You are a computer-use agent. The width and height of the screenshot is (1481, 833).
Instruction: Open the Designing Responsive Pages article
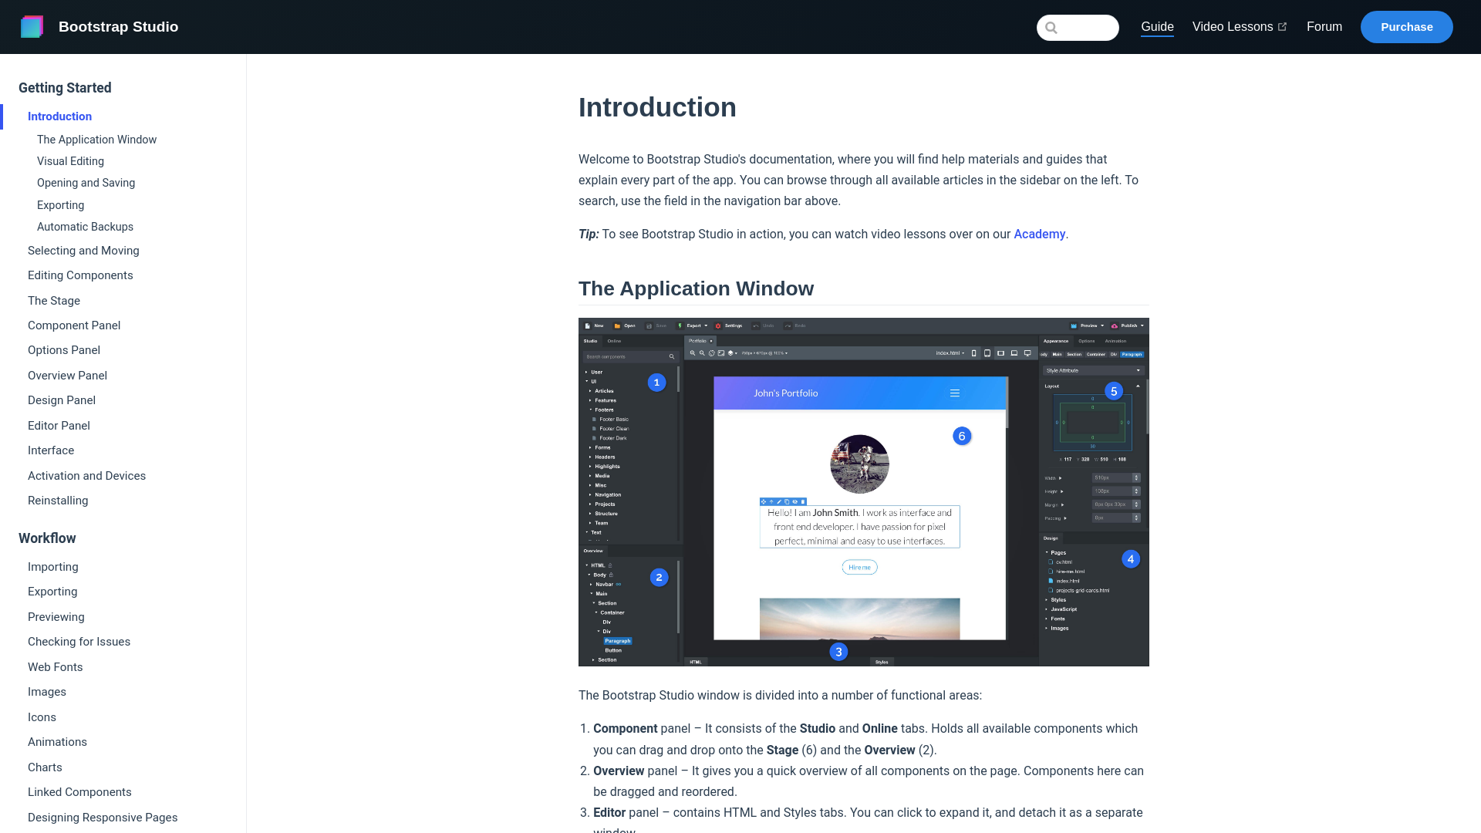103,818
